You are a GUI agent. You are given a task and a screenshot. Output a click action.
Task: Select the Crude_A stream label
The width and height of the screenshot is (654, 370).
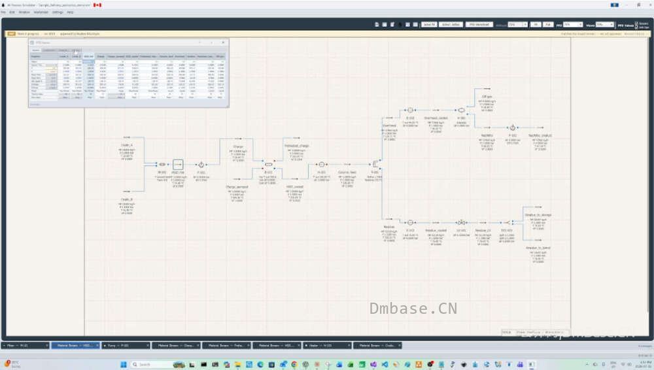127,146
